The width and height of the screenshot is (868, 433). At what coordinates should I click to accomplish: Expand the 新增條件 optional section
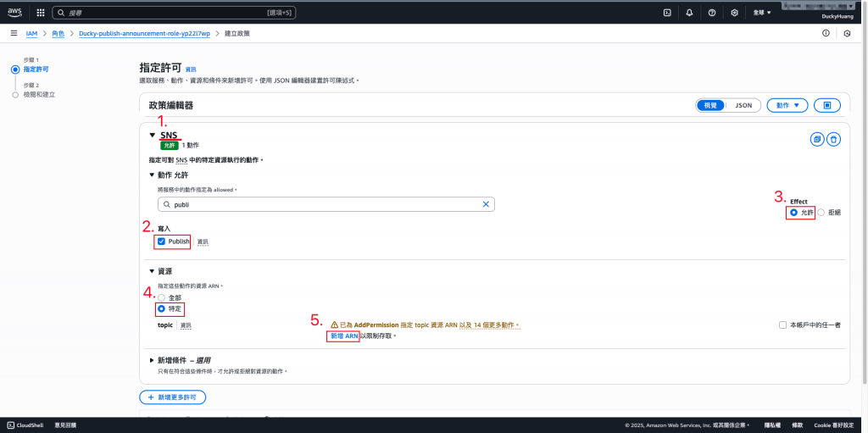click(x=153, y=360)
